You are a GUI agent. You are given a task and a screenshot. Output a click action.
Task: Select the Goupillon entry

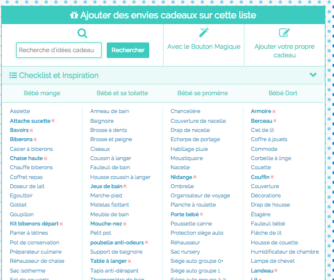pos(22,215)
